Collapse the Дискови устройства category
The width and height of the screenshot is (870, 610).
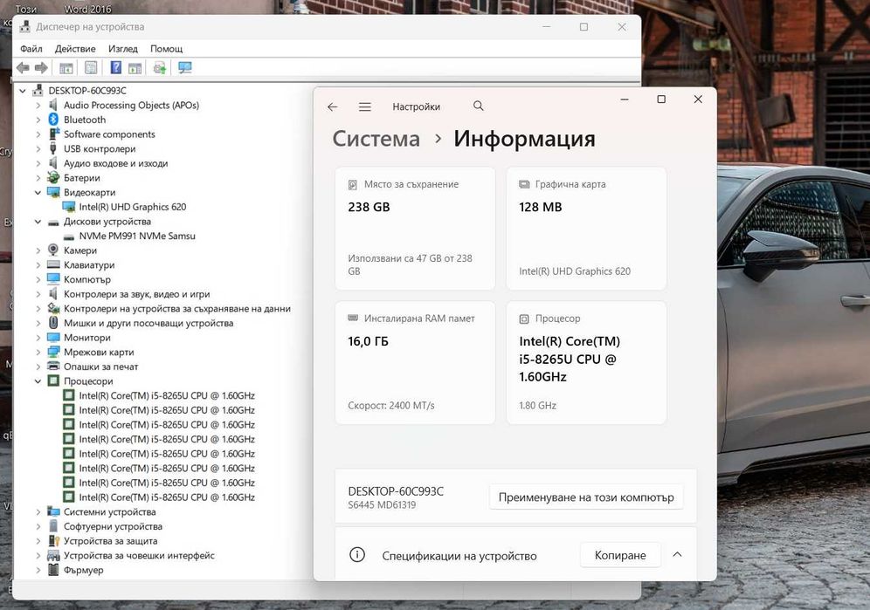(38, 222)
